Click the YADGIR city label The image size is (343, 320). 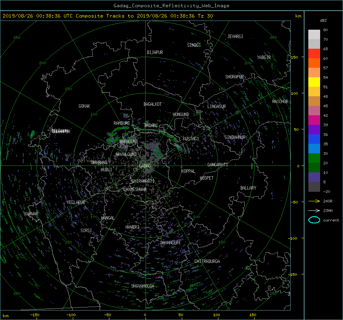tap(264, 57)
